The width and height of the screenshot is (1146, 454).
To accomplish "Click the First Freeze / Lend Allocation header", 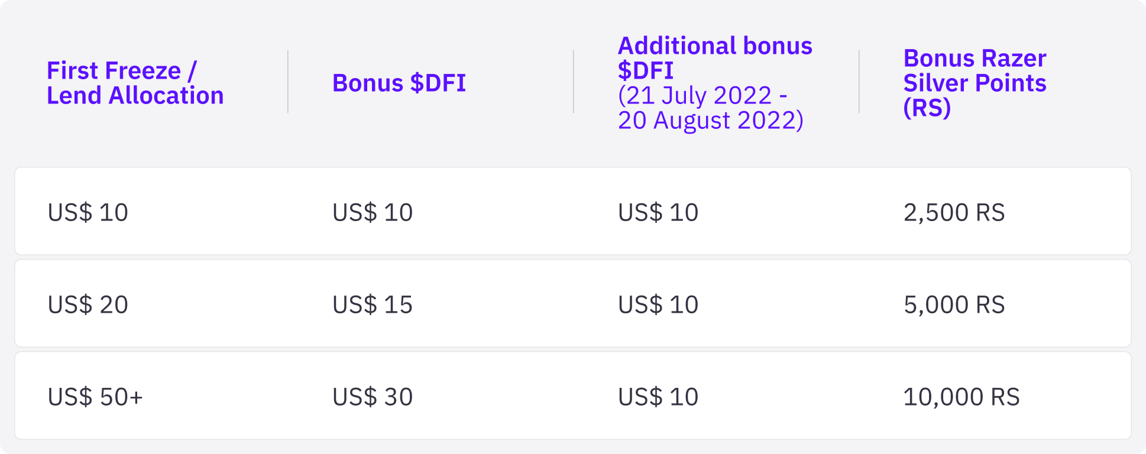I will 135,83.
